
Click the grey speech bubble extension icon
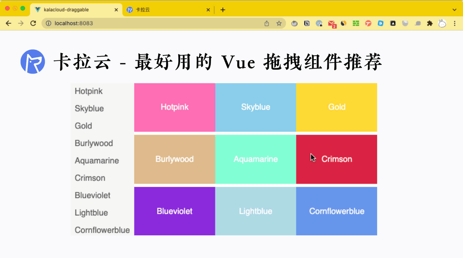(x=418, y=23)
